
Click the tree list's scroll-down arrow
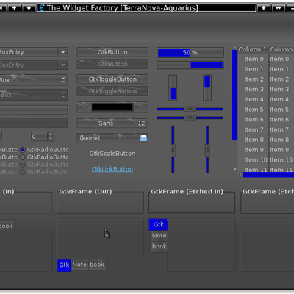pyautogui.click(x=234, y=169)
